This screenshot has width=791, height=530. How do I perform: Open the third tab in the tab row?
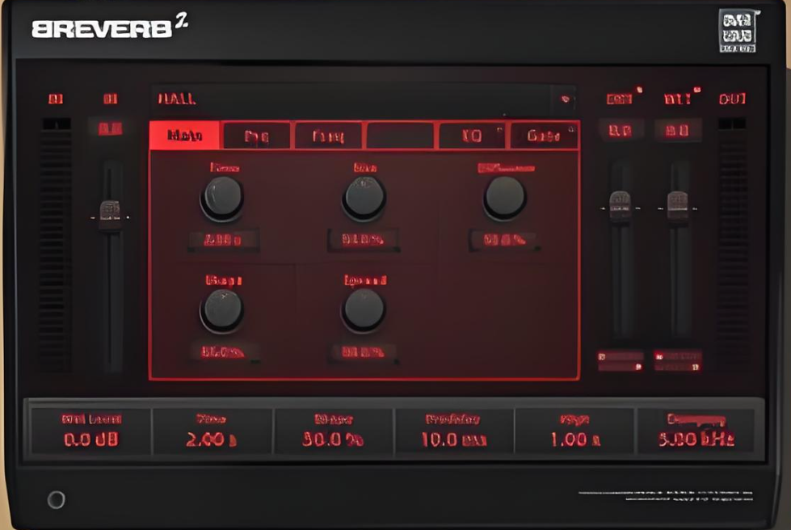(328, 136)
